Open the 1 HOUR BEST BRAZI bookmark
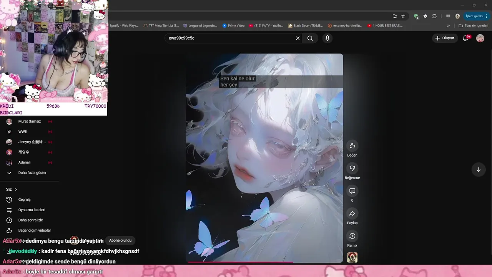 pyautogui.click(x=385, y=26)
